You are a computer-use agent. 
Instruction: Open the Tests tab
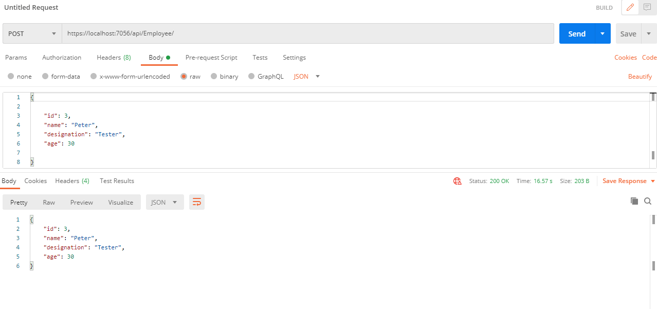[x=260, y=57]
